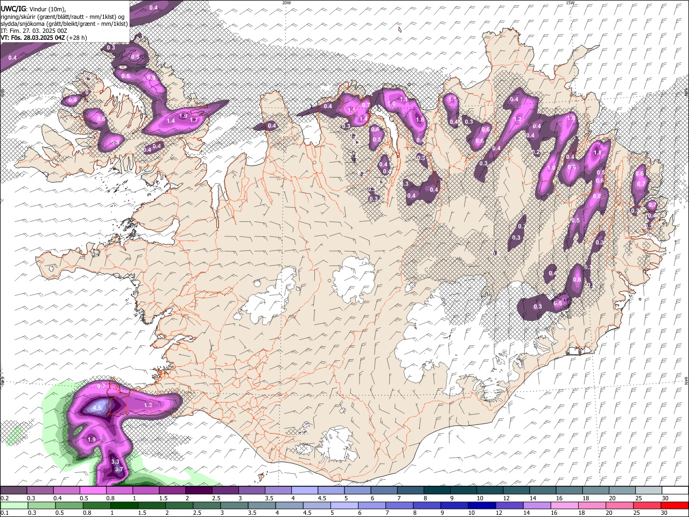
Task: Pick upper legend swatch between 0.4 and 0.5
Action: (x=66, y=490)
